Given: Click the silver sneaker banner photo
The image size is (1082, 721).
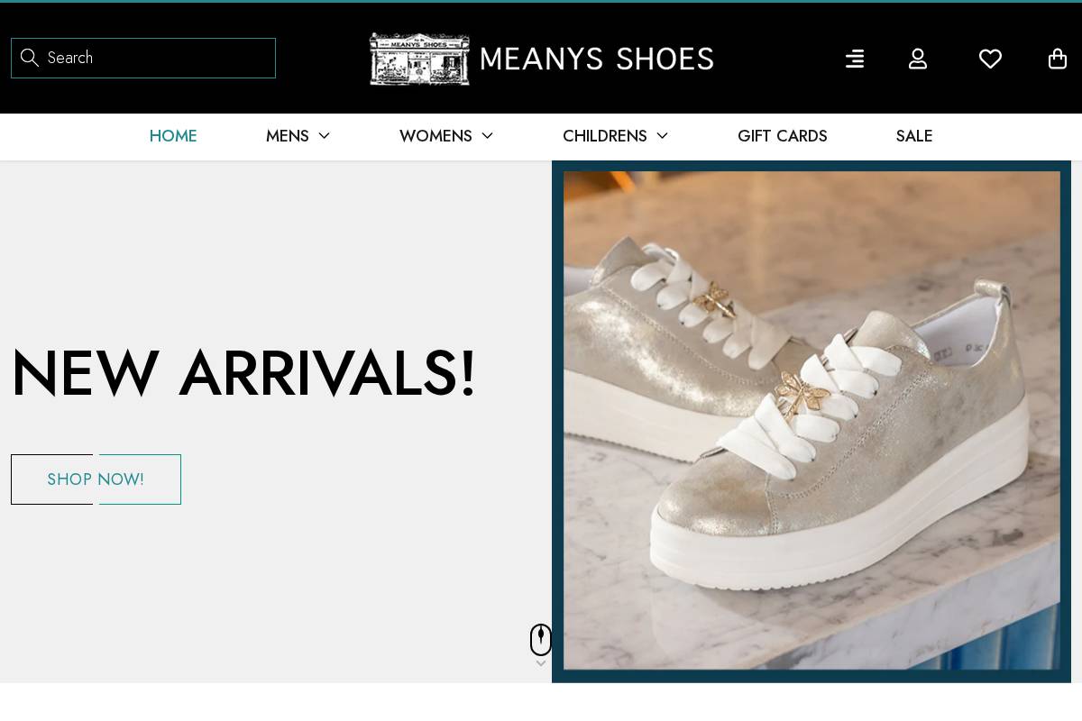Looking at the screenshot, I should [x=811, y=419].
